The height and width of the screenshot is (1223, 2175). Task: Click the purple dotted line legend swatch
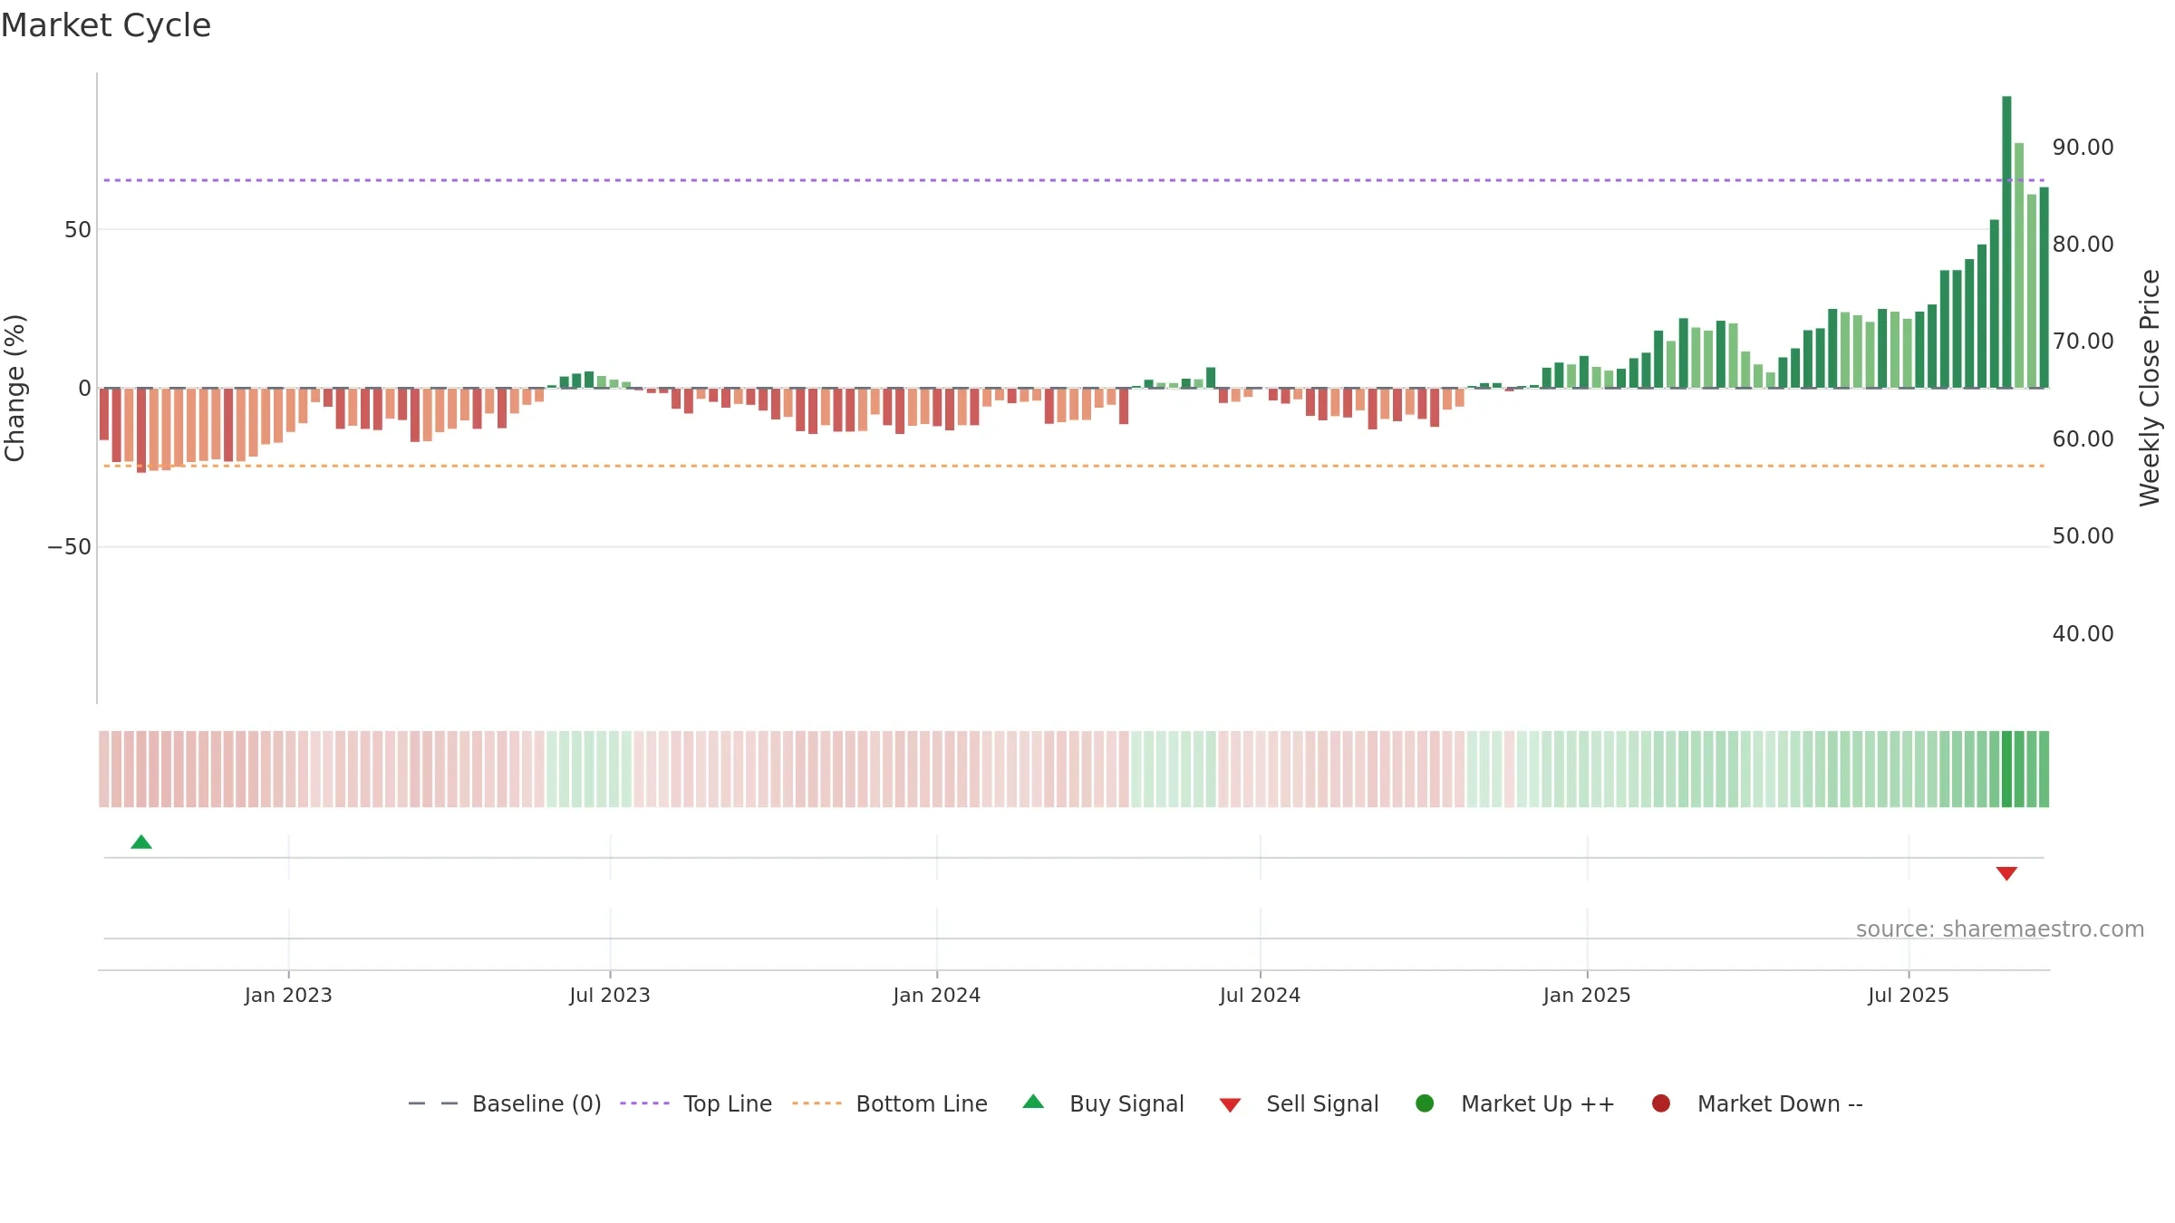point(644,1103)
